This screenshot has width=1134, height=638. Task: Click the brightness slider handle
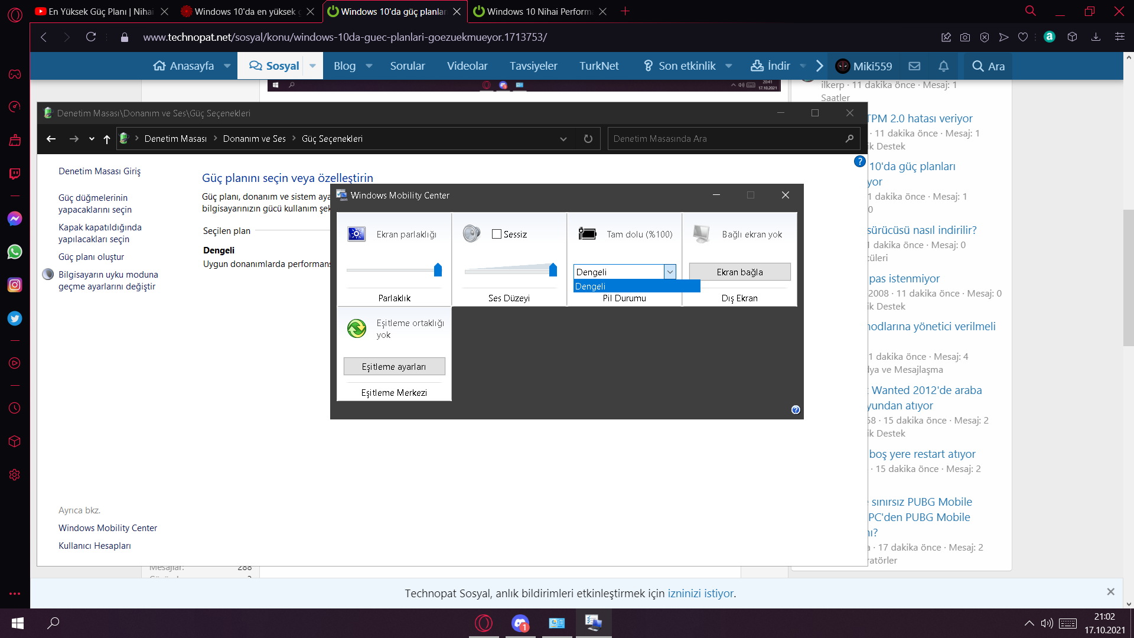(438, 270)
